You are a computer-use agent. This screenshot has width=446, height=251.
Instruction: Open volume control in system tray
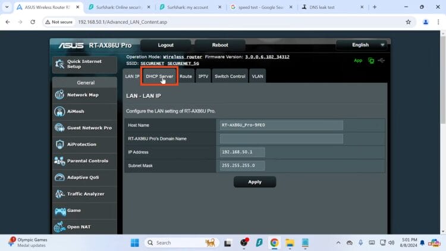tap(392, 243)
